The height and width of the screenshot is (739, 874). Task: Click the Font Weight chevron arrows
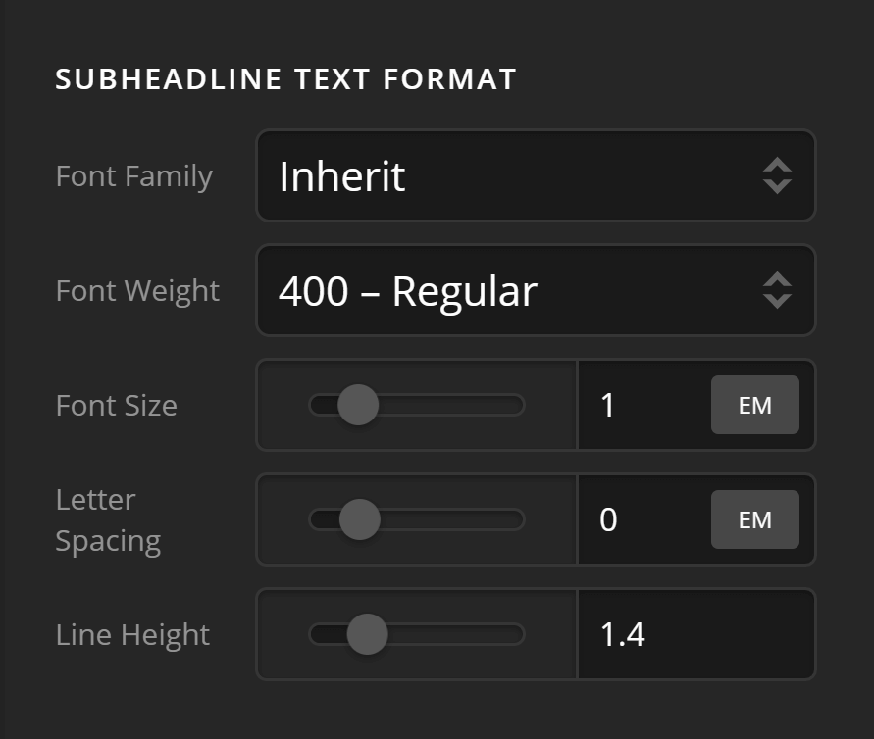pyautogui.click(x=776, y=290)
